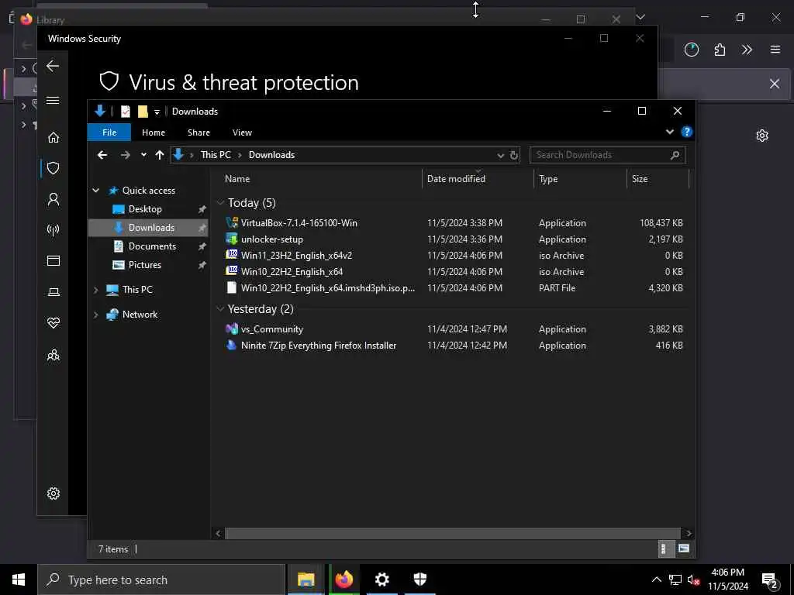Screen dimensions: 794x595
Task: Open Device security laptop icon in Windows Security
Action: coord(54,292)
